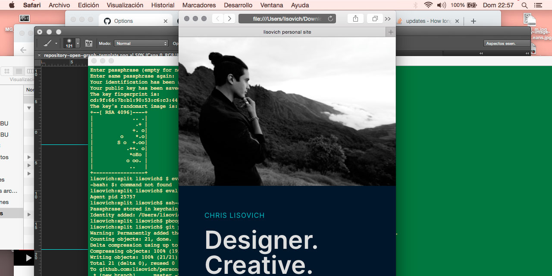Expand the disclosure triangle next to the selected sidebar item
This screenshot has width=552, height=276.
tap(28, 213)
